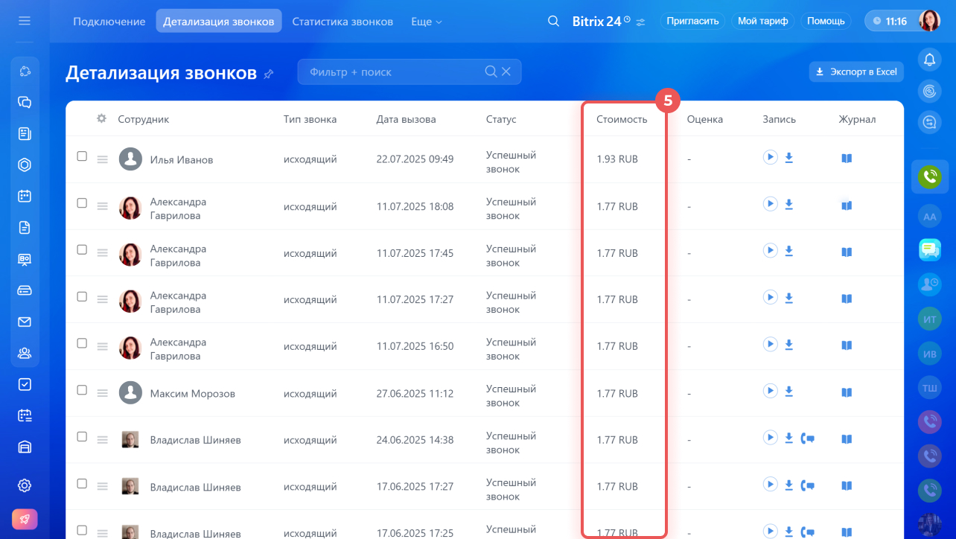Open row menu for Илья Иванов
The height and width of the screenshot is (539, 956).
(103, 159)
